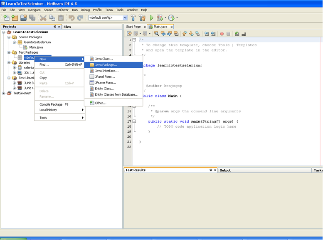
Task: Click the Build Main Project hammer icon
Action: point(133,18)
